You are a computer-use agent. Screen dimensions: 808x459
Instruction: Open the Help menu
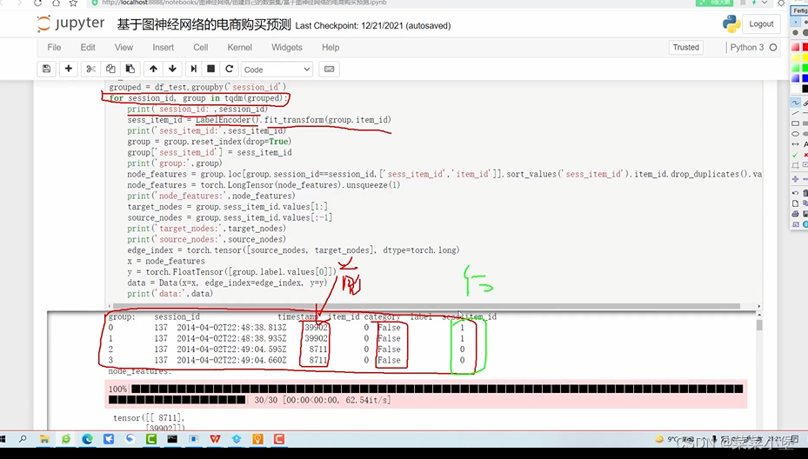(331, 48)
